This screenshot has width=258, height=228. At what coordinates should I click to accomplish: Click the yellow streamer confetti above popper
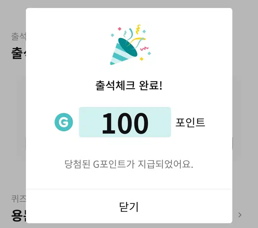point(139,30)
